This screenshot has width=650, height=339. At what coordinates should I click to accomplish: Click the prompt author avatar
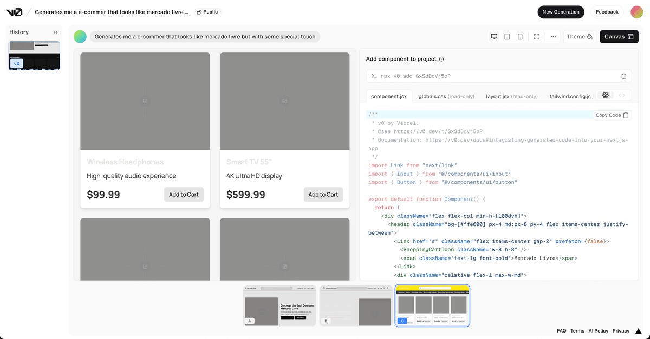point(80,37)
